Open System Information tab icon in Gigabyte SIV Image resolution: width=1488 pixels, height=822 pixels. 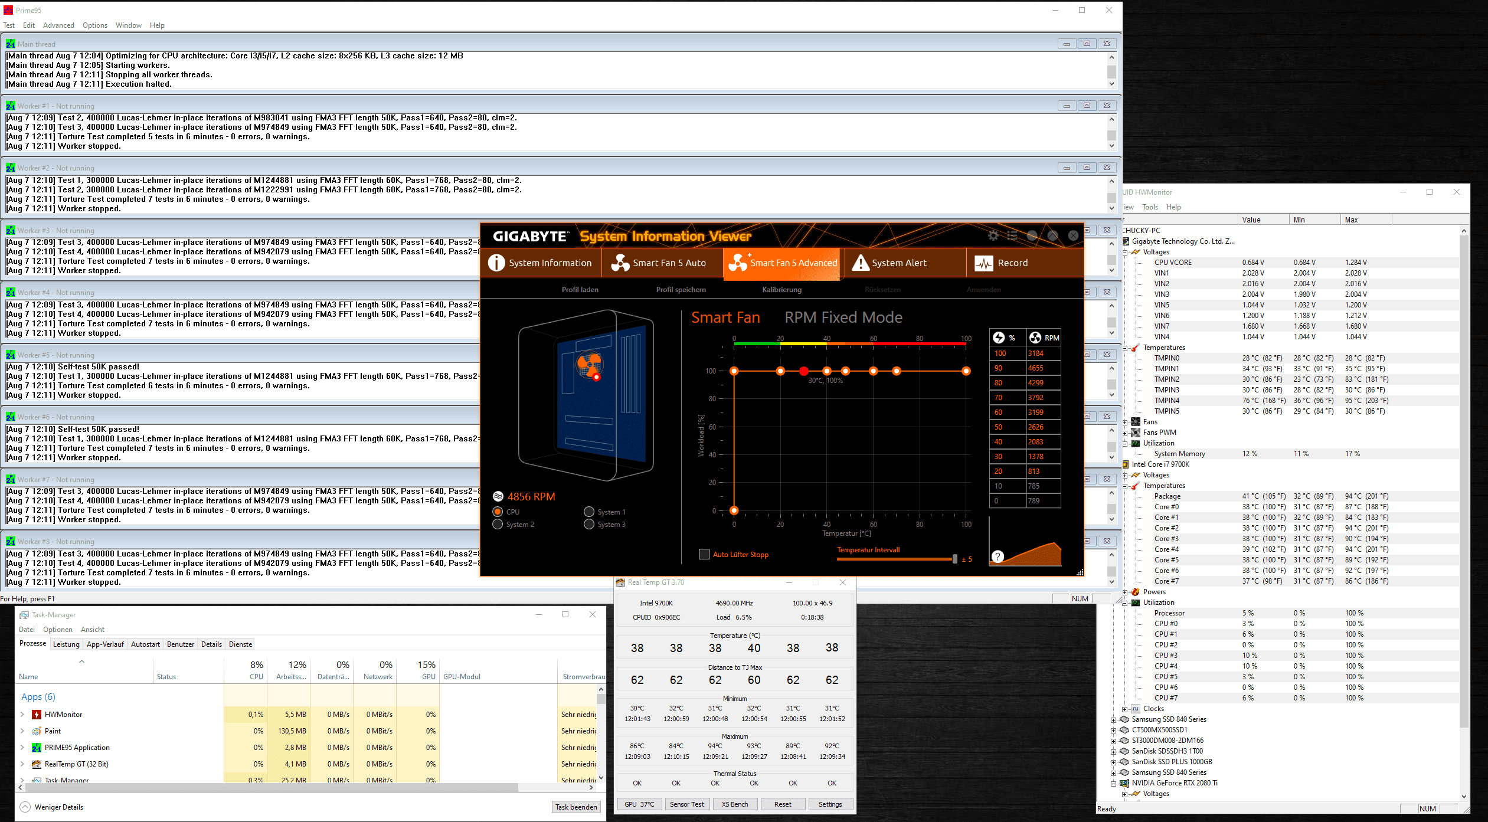tap(496, 263)
